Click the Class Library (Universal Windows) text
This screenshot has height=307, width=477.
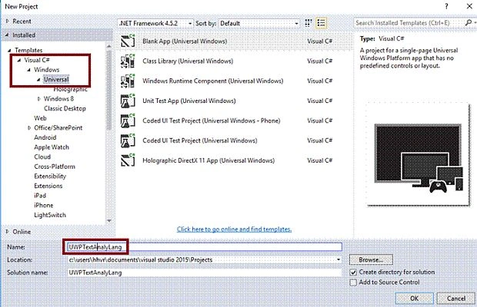tap(188, 61)
